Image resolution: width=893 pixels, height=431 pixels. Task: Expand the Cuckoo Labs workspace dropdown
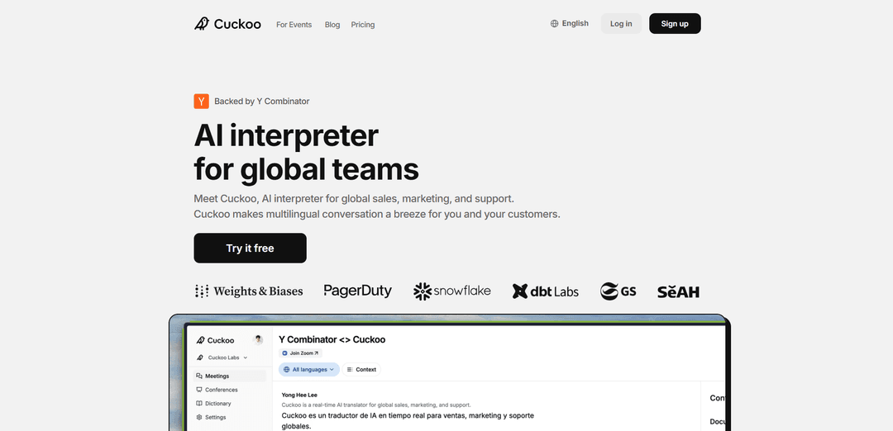[222, 358]
